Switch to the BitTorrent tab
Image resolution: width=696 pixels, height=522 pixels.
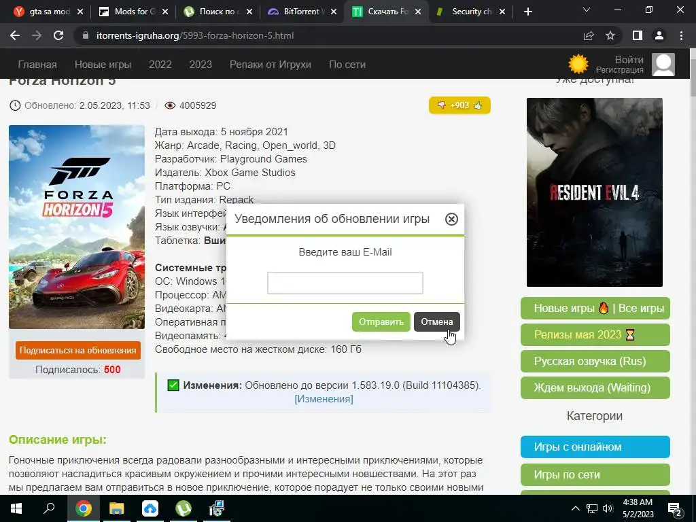click(302, 12)
